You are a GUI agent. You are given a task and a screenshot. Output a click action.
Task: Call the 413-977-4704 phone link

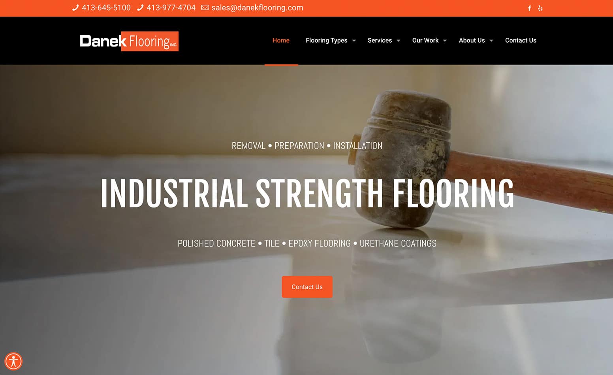[x=171, y=8]
